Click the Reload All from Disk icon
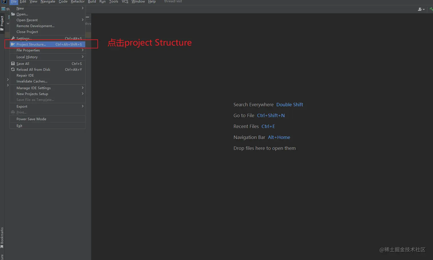This screenshot has width=433, height=260. [13, 69]
